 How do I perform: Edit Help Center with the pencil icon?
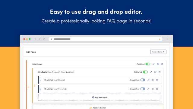tap(153, 64)
